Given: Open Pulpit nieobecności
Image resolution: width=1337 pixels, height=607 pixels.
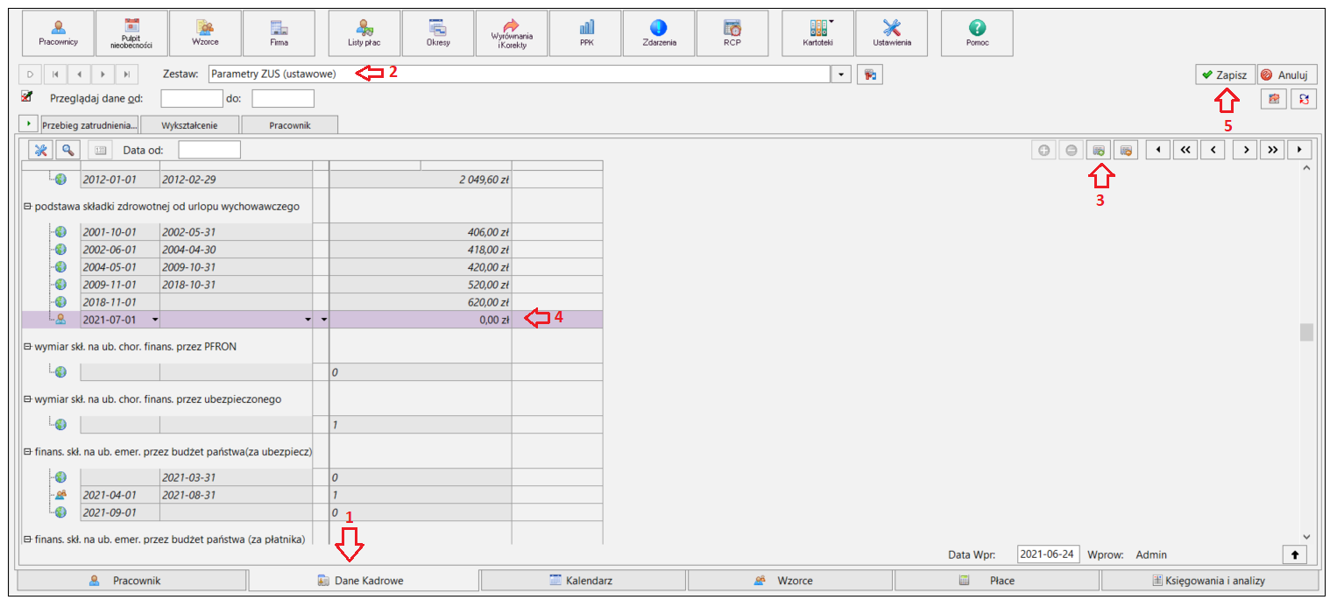Looking at the screenshot, I should [x=131, y=33].
